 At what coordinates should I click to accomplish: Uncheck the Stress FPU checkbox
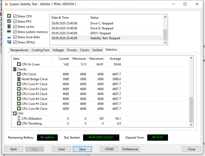(x=15, y=21)
